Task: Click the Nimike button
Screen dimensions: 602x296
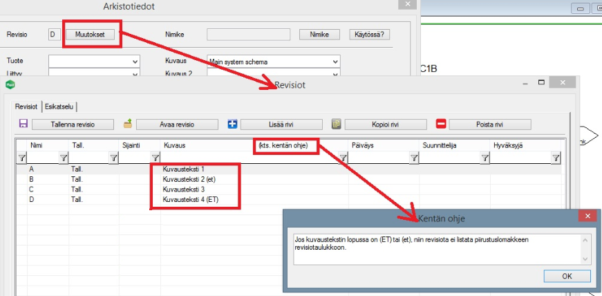Action: click(319, 35)
